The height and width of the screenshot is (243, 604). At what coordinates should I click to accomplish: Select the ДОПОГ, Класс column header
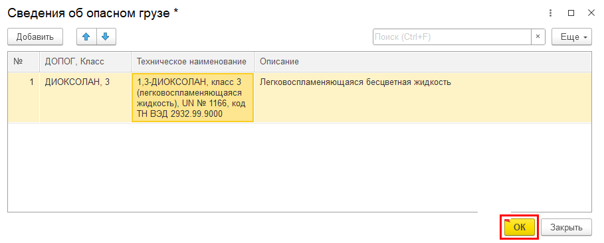coord(86,62)
